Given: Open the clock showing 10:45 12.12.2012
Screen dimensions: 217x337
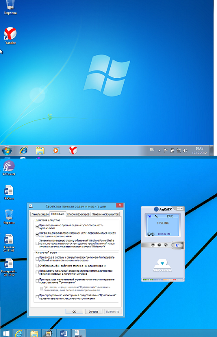Looking at the screenshot, I should (x=199, y=150).
